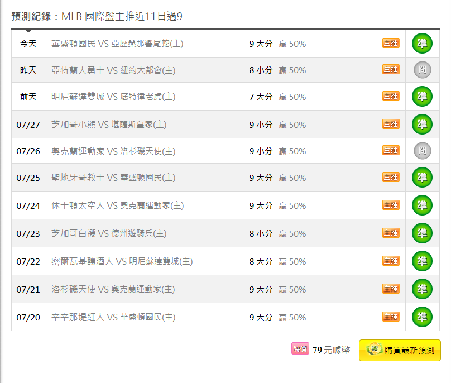Click the green 準 icon in 今天 row
The image size is (451, 383).
pyautogui.click(x=422, y=44)
